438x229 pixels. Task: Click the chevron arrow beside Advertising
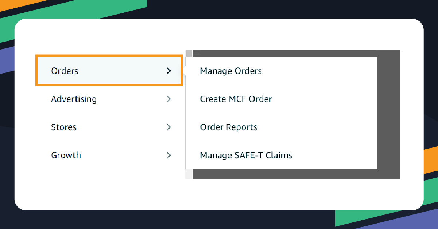coord(168,99)
